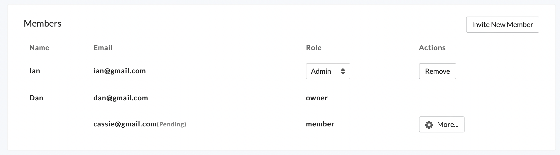Select the dan@gmail.com email address
This screenshot has width=560, height=155.
pos(121,98)
